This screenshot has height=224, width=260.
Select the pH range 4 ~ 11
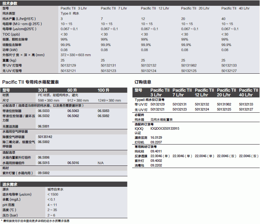pyautogui.click(x=52, y=205)
